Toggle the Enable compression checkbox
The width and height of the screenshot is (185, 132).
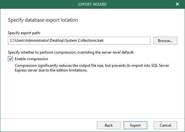coord(10,59)
